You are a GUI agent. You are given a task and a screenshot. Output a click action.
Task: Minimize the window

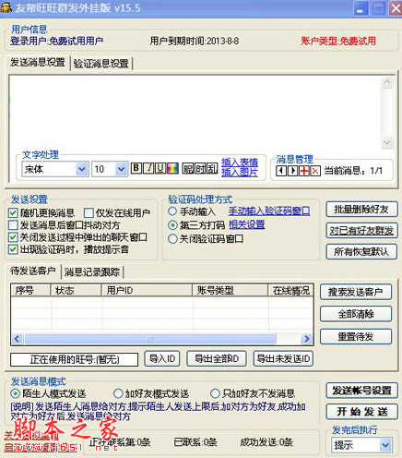point(361,8)
